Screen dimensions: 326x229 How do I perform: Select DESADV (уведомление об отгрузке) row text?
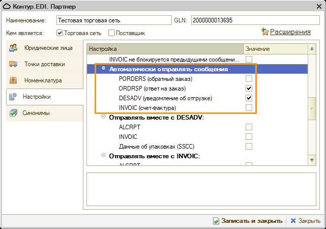click(x=165, y=98)
